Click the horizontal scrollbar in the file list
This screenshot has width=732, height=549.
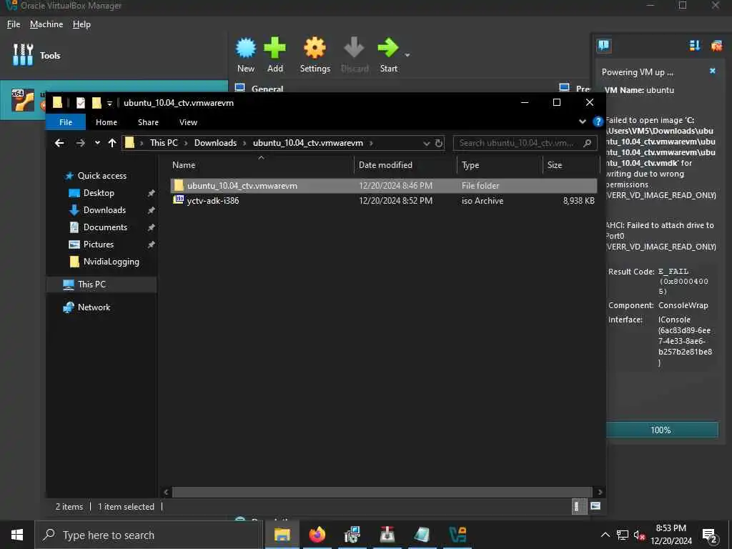click(x=382, y=492)
